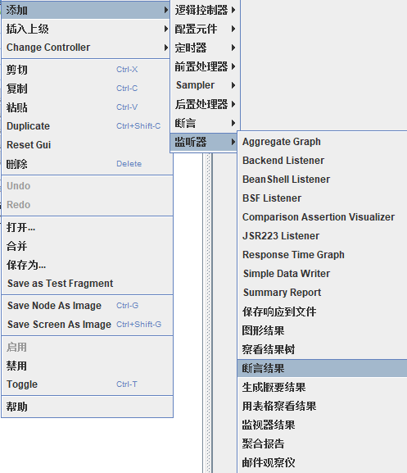Add a Simple Data Writer
Image resolution: width=407 pixels, height=473 pixels.
pos(323,274)
